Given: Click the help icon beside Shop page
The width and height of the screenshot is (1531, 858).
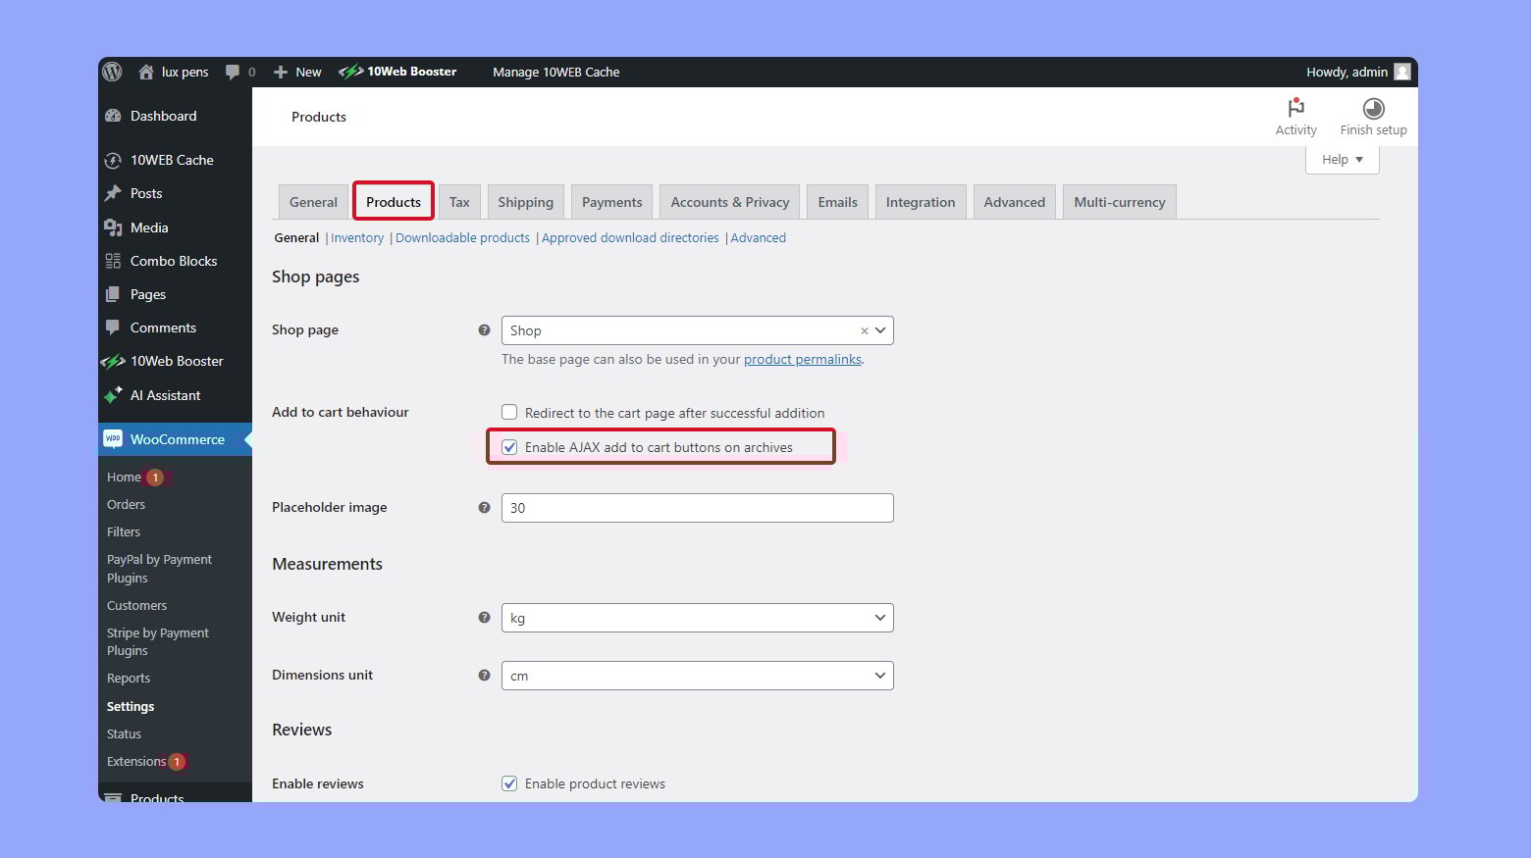Looking at the screenshot, I should (x=484, y=330).
